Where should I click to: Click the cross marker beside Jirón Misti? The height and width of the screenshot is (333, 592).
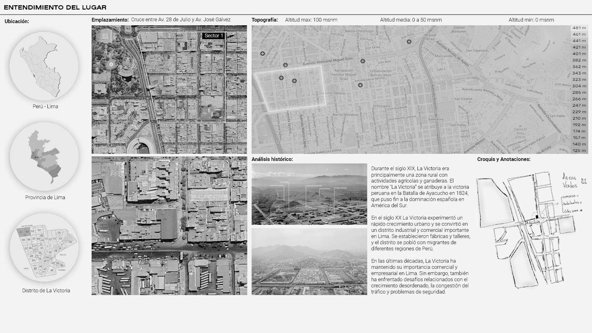(363, 61)
